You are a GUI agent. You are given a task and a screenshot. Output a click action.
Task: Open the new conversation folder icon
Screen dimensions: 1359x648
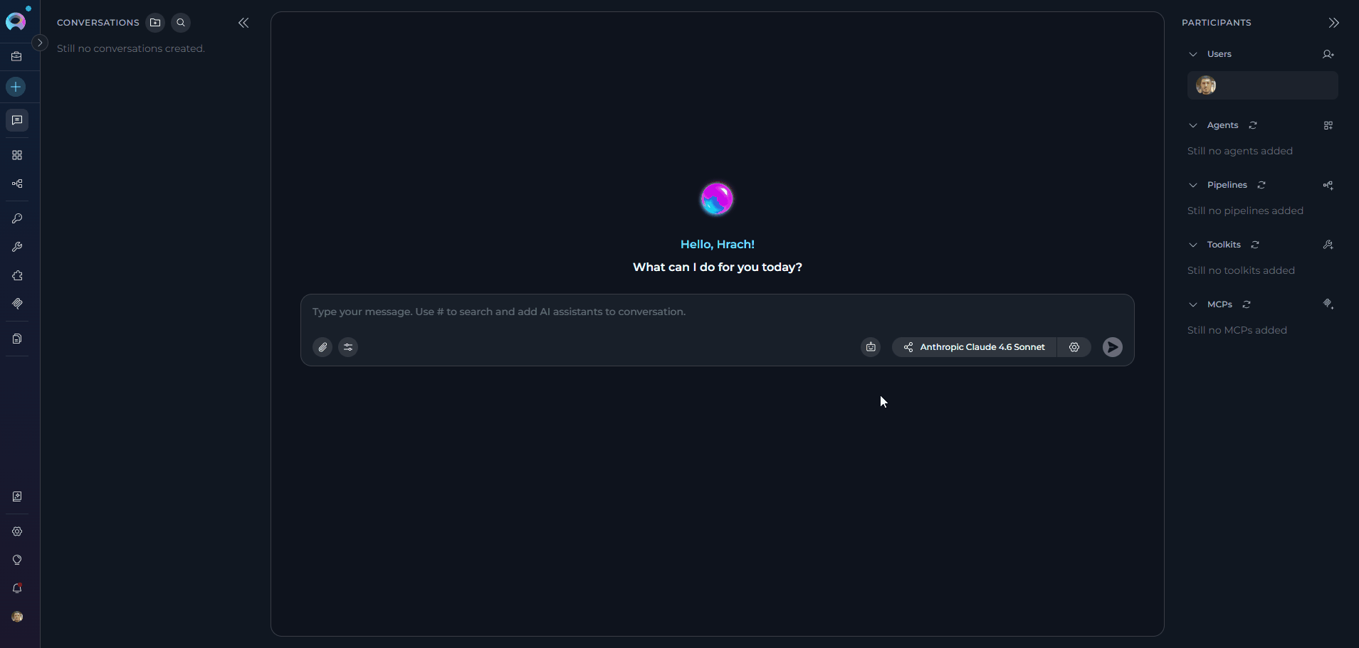[x=155, y=23]
